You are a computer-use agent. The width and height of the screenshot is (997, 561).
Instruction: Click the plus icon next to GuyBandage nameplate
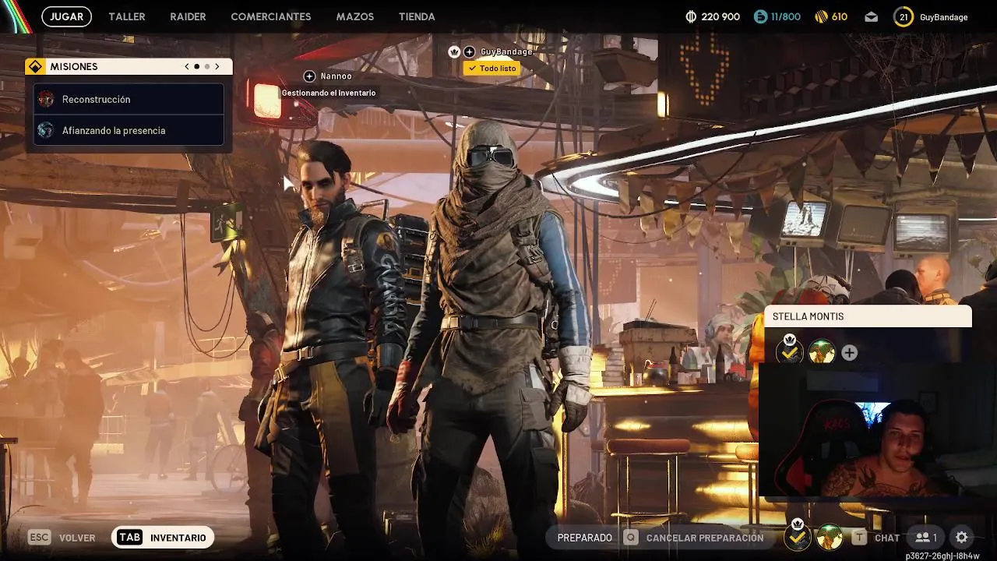469,51
